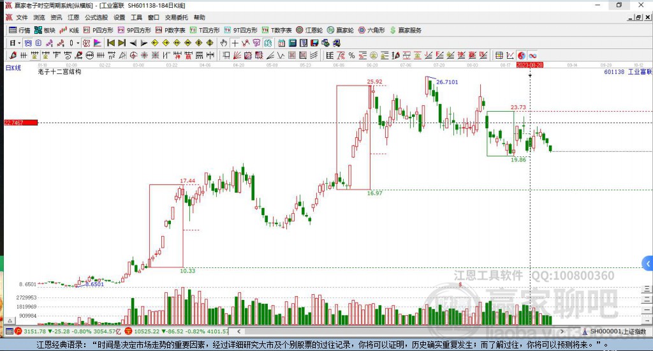The width and height of the screenshot is (653, 351).
Task: Expand the blue side panel chevron
Action: [648, 264]
